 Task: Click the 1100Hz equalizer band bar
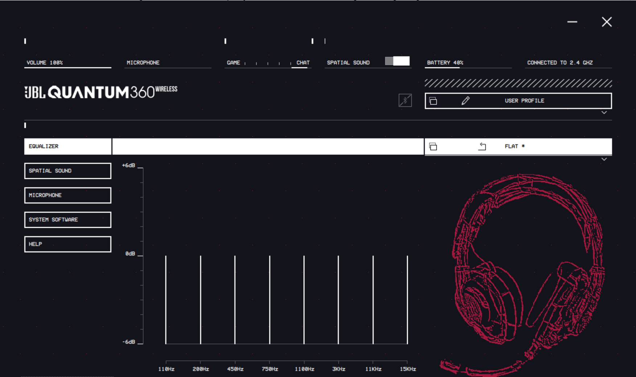pos(304,300)
